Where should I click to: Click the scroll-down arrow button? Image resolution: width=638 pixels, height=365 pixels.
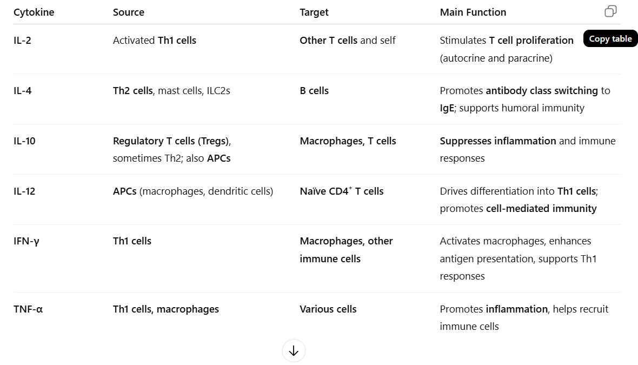tap(294, 351)
